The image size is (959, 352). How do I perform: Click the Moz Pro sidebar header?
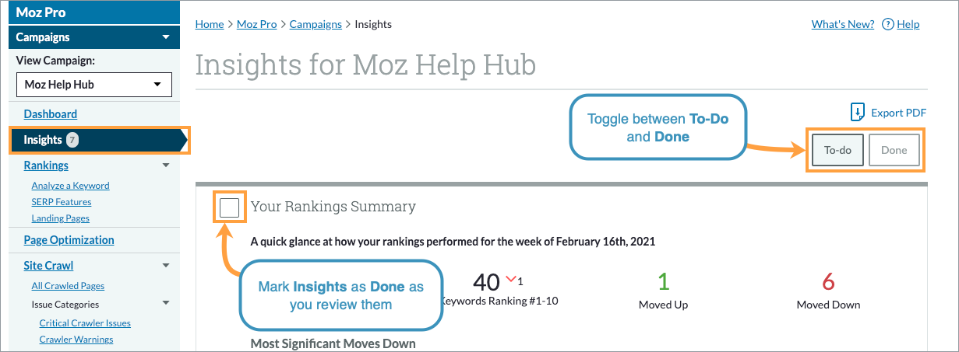coord(41,12)
